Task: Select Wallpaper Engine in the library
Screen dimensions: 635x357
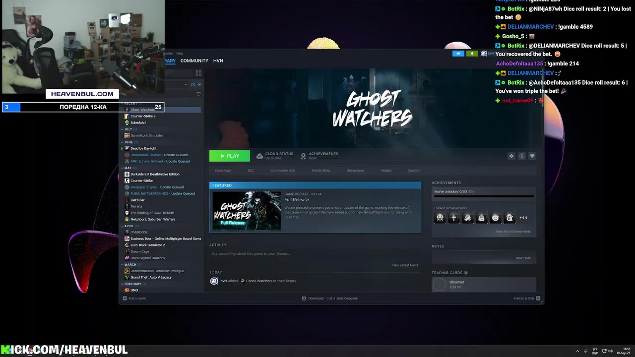Action: point(144,187)
